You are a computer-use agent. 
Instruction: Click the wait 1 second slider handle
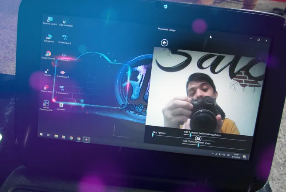tap(190, 135)
